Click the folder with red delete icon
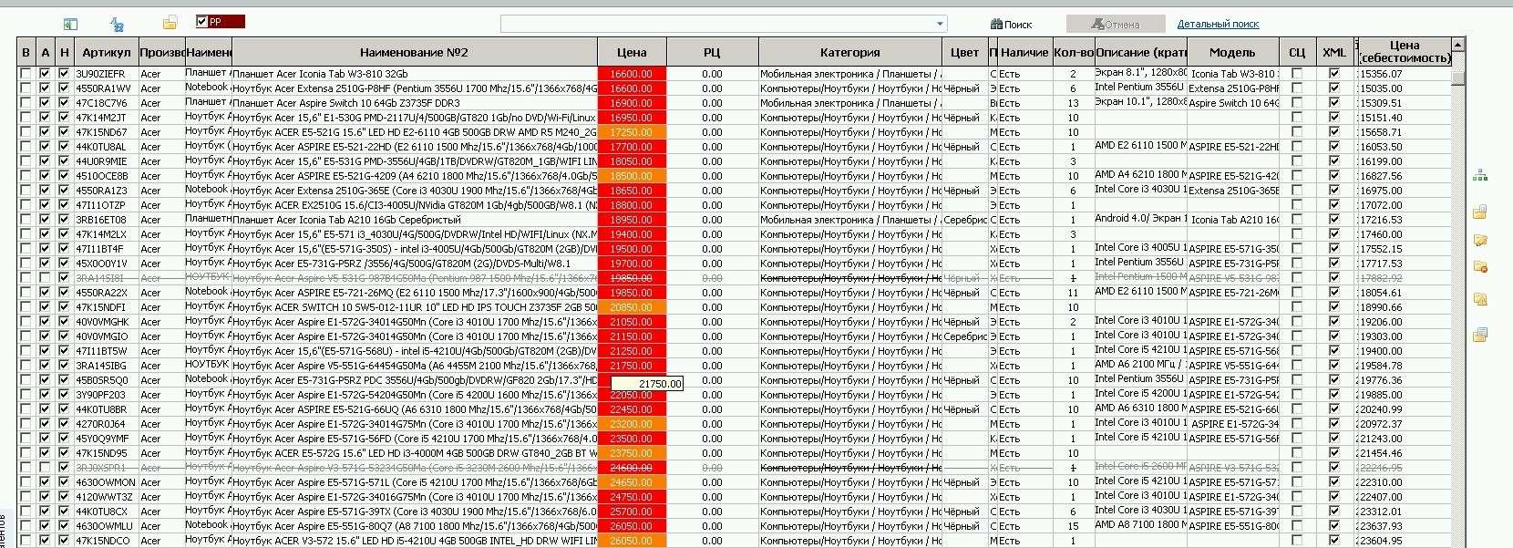 1480,267
